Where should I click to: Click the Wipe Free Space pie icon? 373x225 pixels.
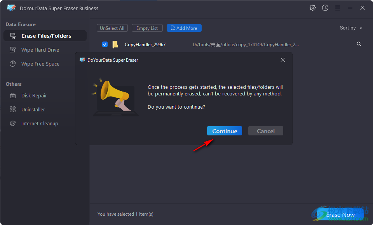click(x=12, y=64)
